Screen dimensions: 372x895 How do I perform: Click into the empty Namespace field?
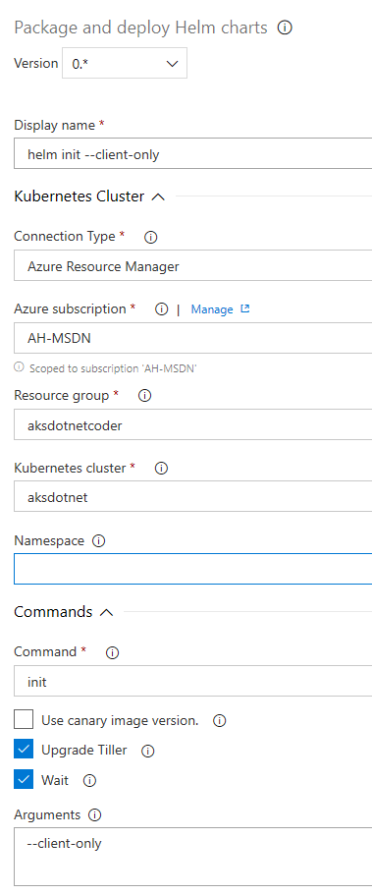click(192, 569)
